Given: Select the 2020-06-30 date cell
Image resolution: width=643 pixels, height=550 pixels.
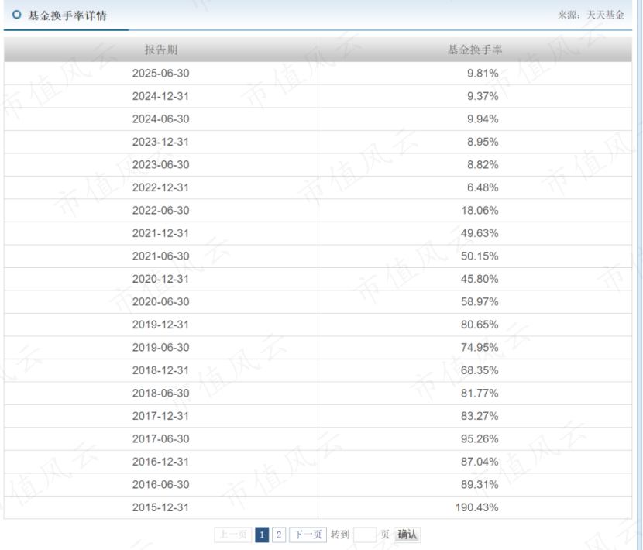Looking at the screenshot, I should [x=161, y=302].
